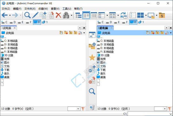Click the swap panels icon in middle bar
The height and width of the screenshot is (116, 173).
tap(92, 35)
